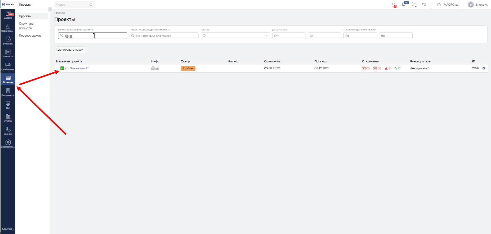Collapse the side panel with chevron
Image resolution: width=491 pixels, height=234 pixels.
point(50,9)
